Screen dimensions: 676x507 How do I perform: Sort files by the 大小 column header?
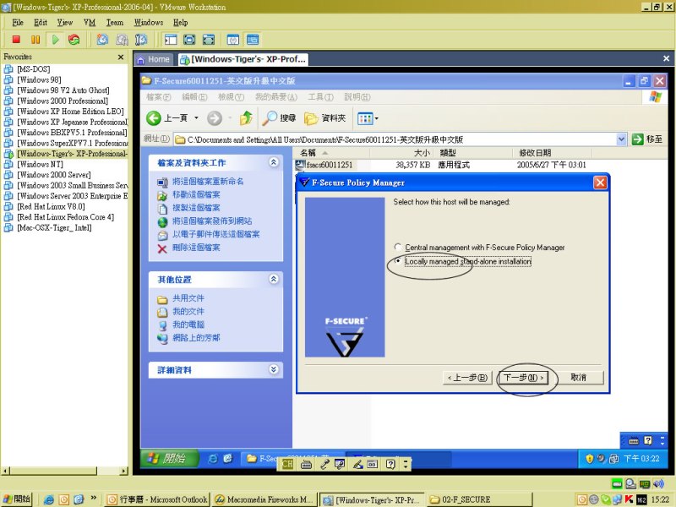coord(403,153)
